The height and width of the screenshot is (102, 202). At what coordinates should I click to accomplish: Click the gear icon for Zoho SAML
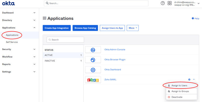(189, 80)
